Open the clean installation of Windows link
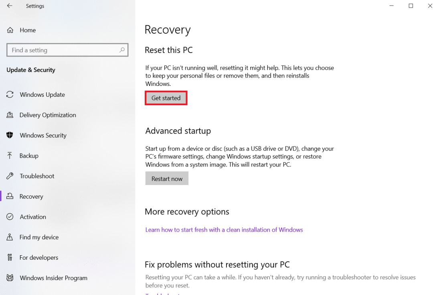Viewport: 439px width, 295px height. pos(224,230)
